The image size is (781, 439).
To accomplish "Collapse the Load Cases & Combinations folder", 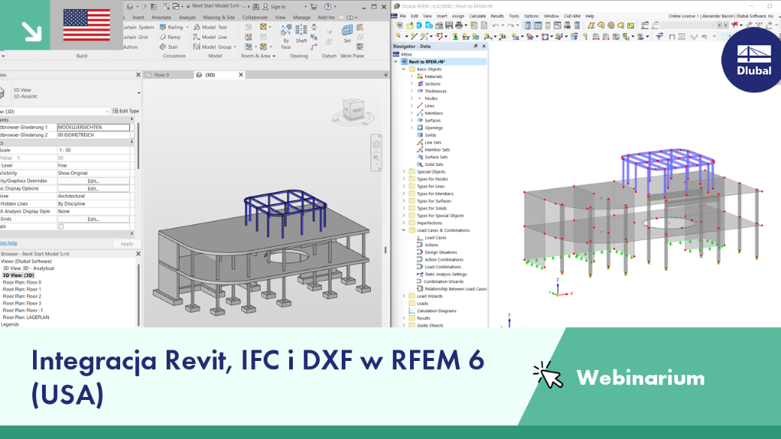I will coord(404,230).
